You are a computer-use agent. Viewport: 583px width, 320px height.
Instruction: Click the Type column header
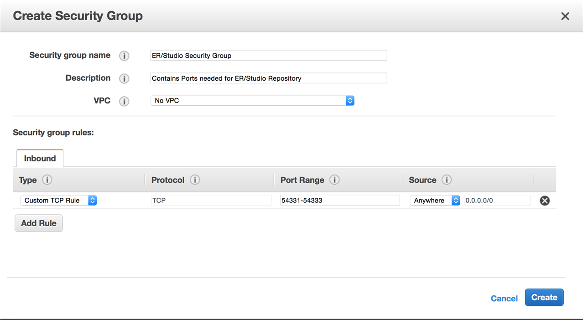pyautogui.click(x=27, y=180)
